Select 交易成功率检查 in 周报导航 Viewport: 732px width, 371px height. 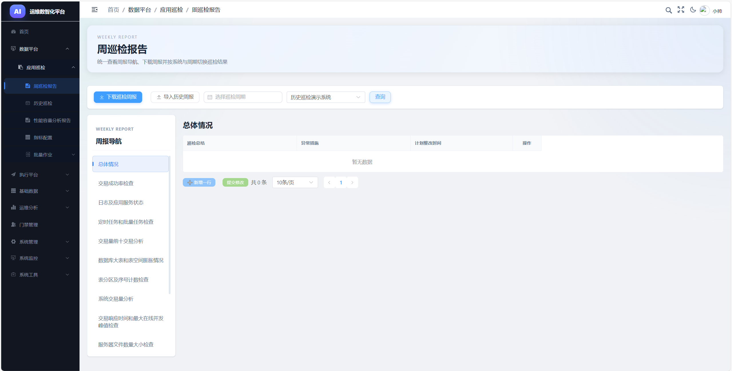[130, 183]
